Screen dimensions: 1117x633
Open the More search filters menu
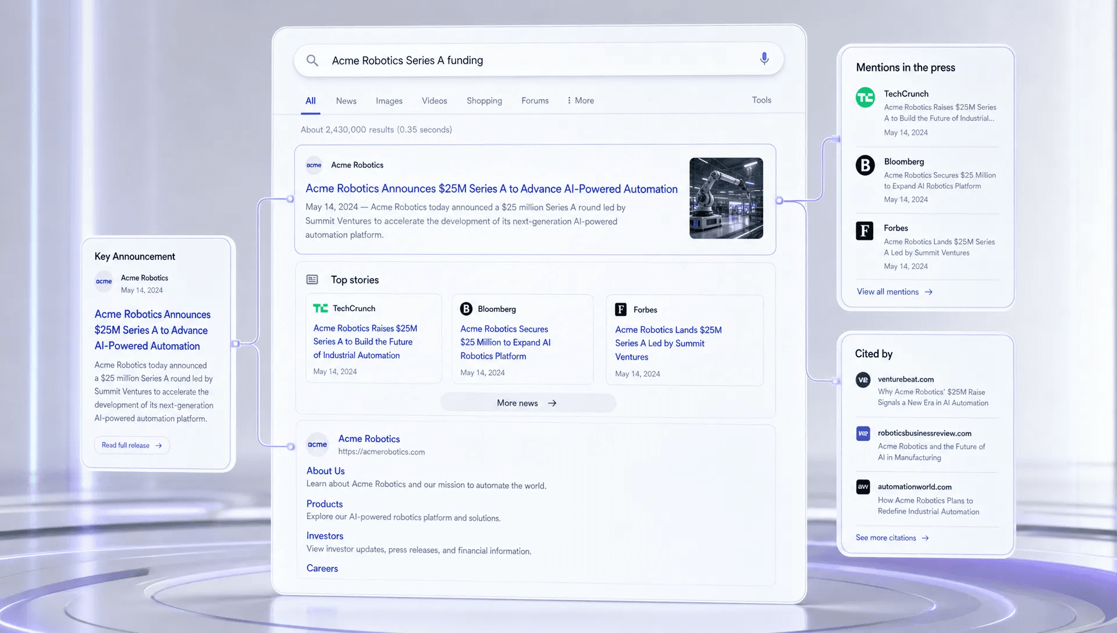click(581, 101)
